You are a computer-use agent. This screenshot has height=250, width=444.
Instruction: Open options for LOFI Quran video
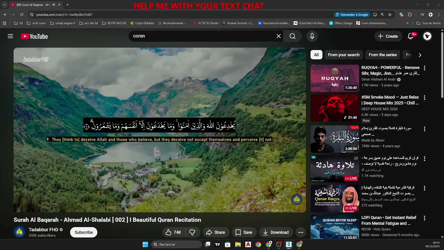click(x=424, y=218)
